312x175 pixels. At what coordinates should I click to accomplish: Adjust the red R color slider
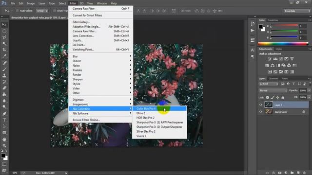284,26
